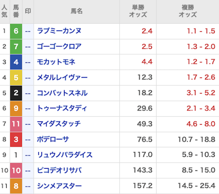This screenshot has height=194, width=219.
Task: Sort by 単勝オッズ column header
Action: pos(138,11)
